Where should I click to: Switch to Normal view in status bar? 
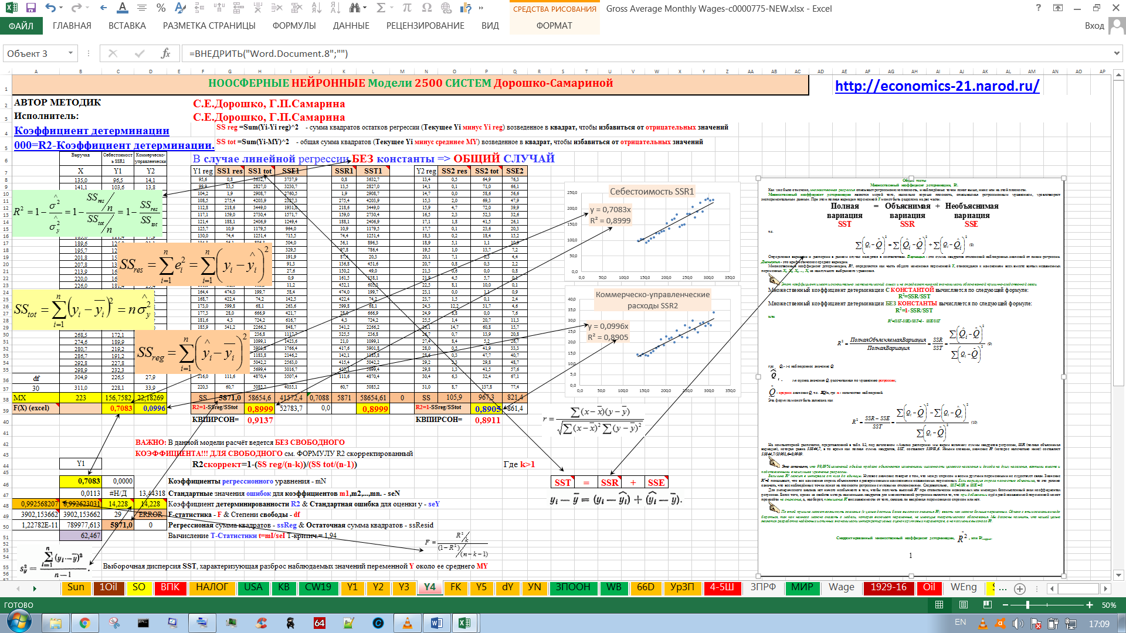pos(939,605)
